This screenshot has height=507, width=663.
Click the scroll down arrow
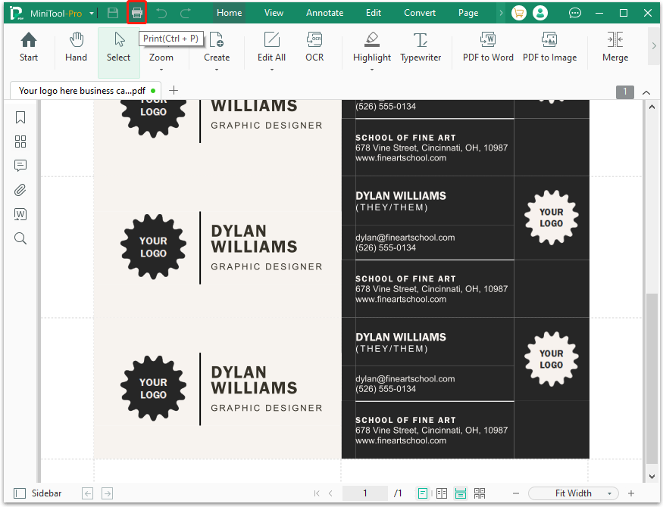(x=652, y=476)
